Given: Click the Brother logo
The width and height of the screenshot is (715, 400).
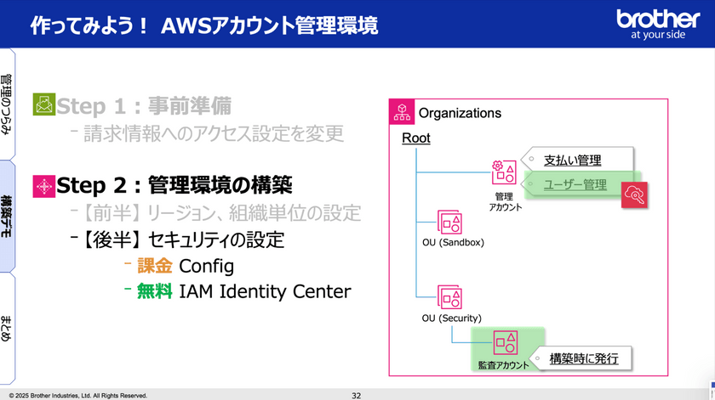Looking at the screenshot, I should coord(656,23).
